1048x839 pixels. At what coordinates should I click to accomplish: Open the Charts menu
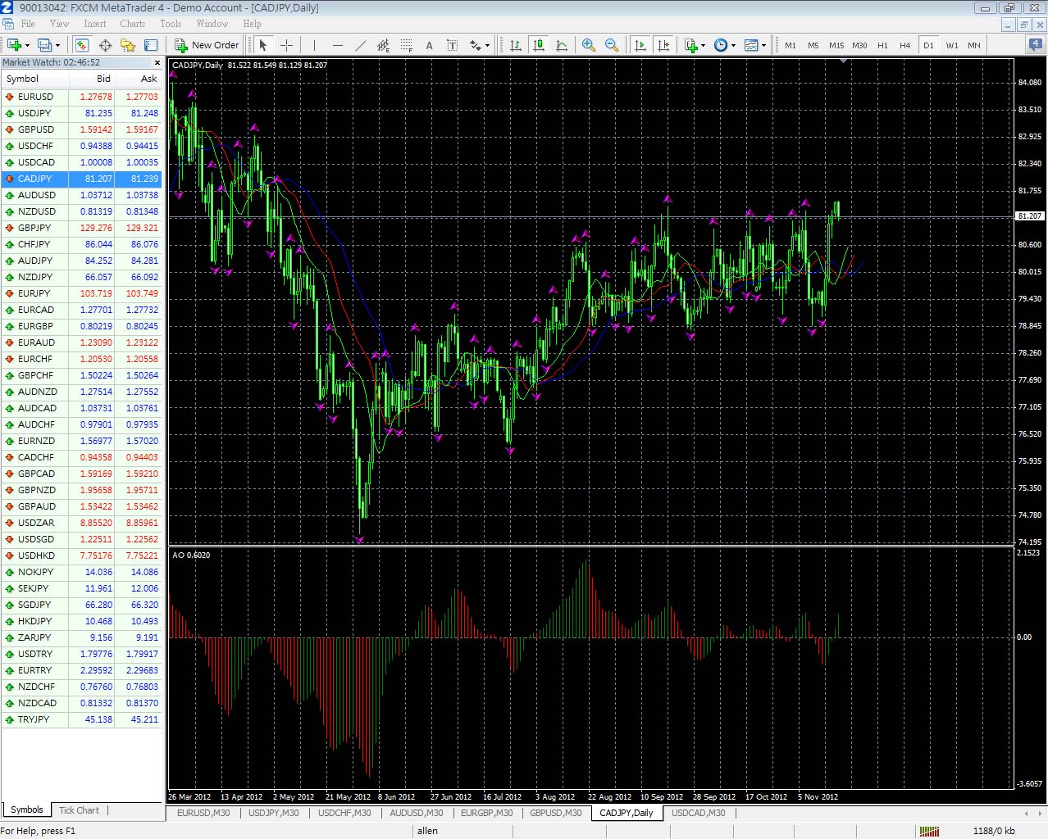132,24
